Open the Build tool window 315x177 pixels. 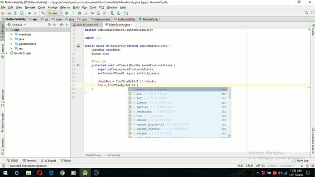coord(65,161)
